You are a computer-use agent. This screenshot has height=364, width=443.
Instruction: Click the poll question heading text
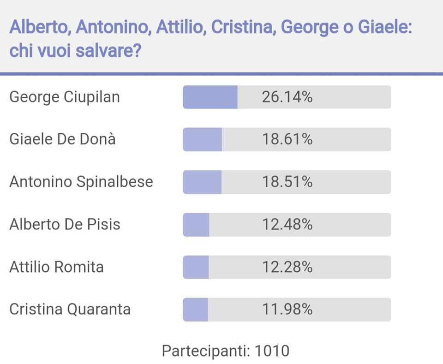(x=211, y=39)
